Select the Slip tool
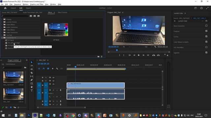Image resolution: width=211 pixels, height=118 pixels. tap(32, 76)
